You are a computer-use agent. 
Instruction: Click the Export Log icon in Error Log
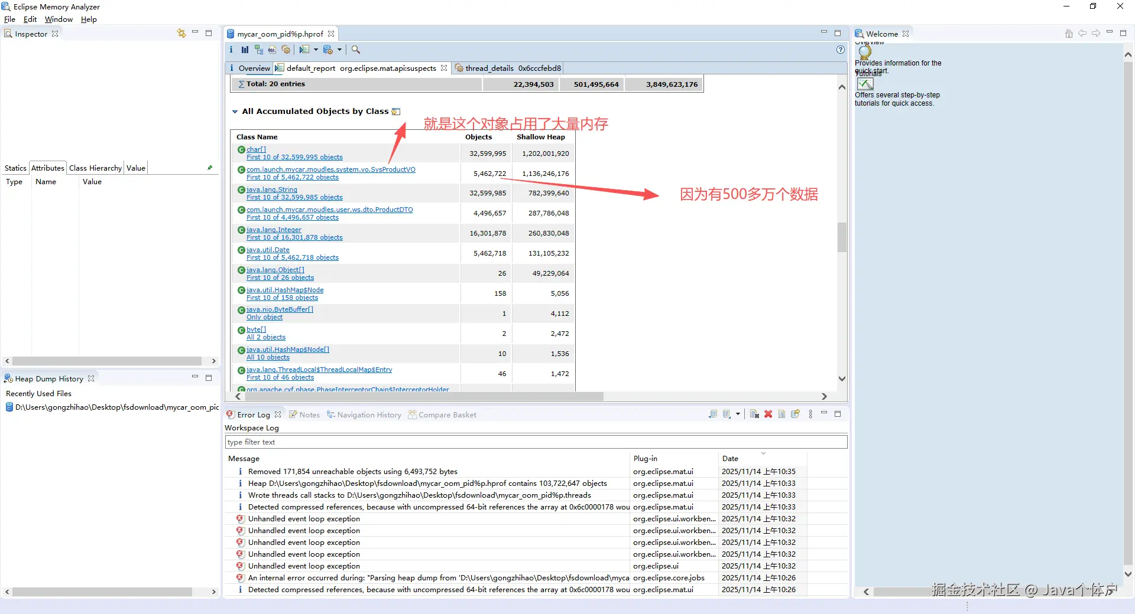(x=713, y=414)
